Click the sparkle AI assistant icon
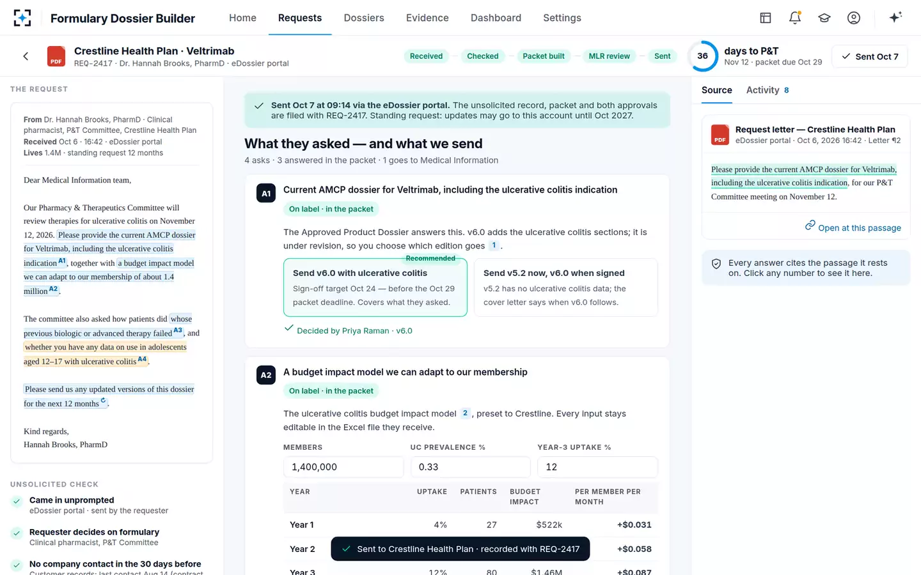Viewport: 921px width, 575px height. (895, 17)
